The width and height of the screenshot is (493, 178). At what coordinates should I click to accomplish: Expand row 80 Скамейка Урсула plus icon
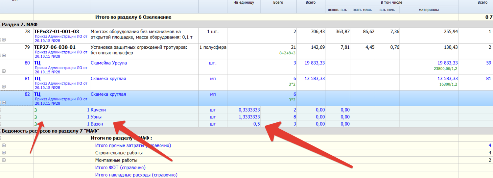(x=4, y=71)
